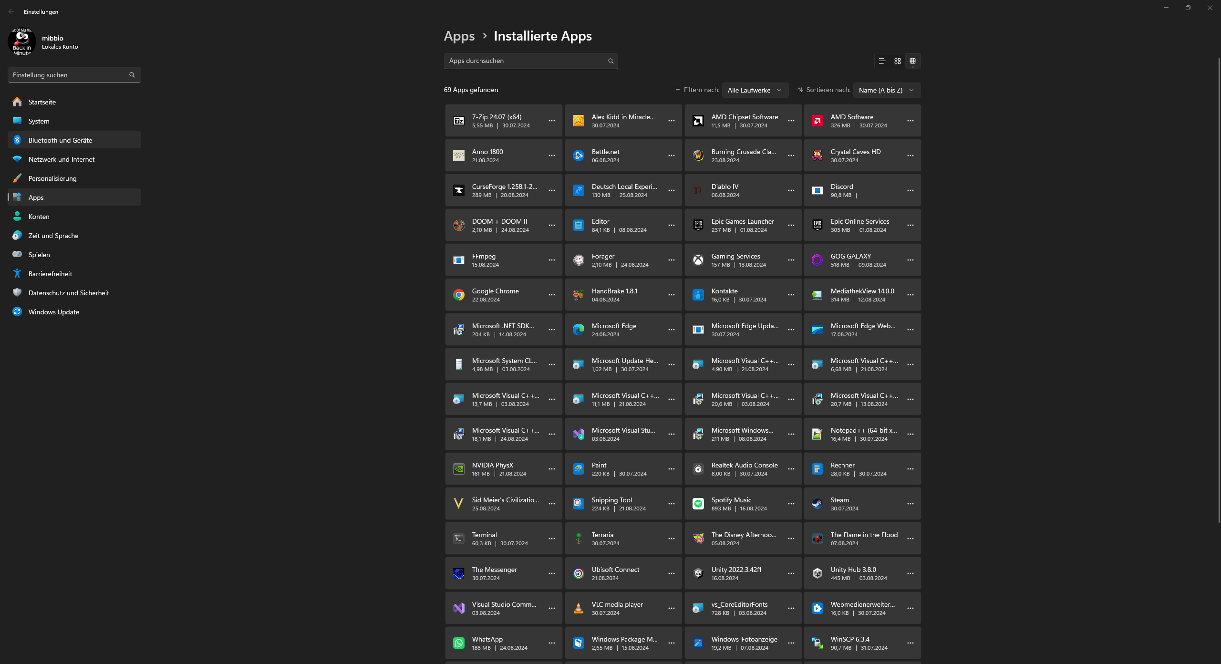Open Windows Update in the sidebar
1221x664 pixels.
(x=53, y=312)
